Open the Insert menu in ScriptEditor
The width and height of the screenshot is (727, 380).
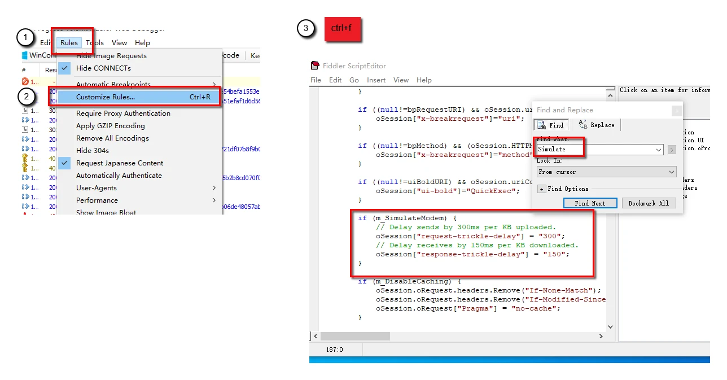(x=376, y=80)
